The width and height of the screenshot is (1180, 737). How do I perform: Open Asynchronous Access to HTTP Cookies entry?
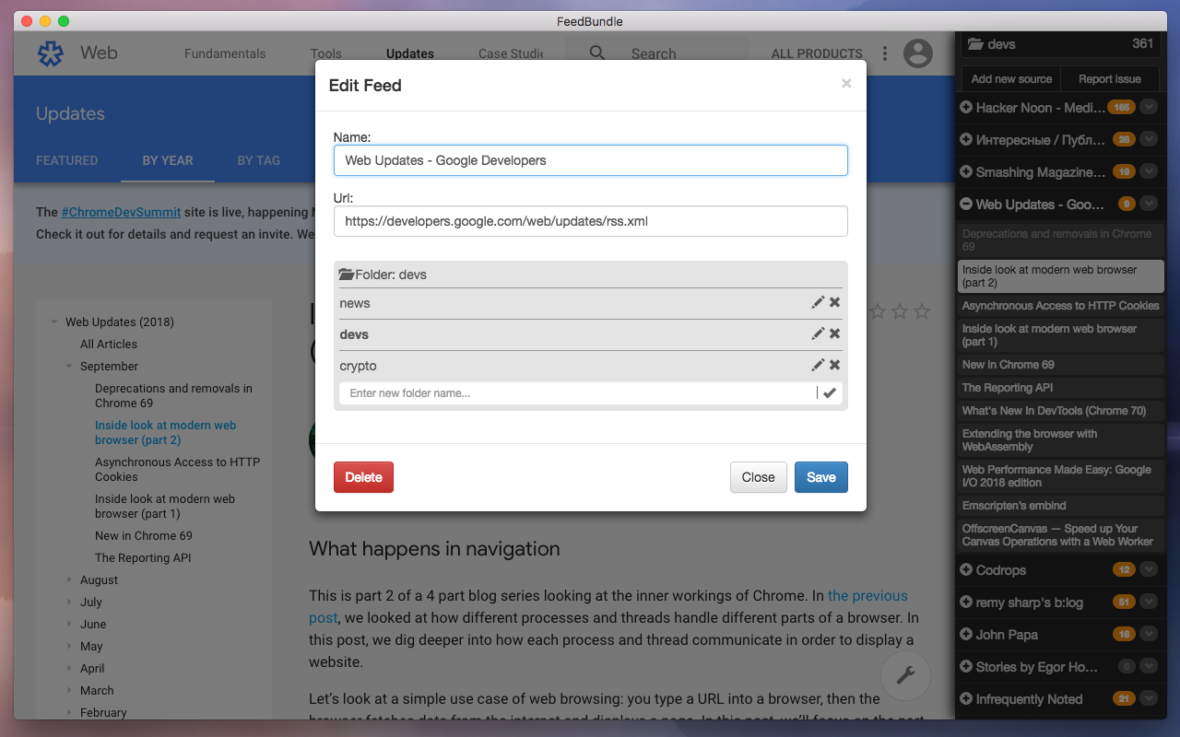pyautogui.click(x=1060, y=306)
